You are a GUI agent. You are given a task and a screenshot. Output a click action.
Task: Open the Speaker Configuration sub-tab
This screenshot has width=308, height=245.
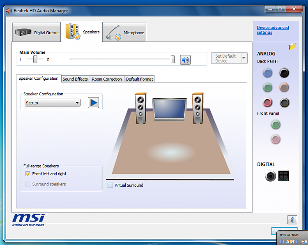(39, 79)
